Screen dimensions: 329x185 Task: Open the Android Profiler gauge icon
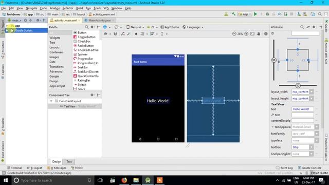(280, 14)
